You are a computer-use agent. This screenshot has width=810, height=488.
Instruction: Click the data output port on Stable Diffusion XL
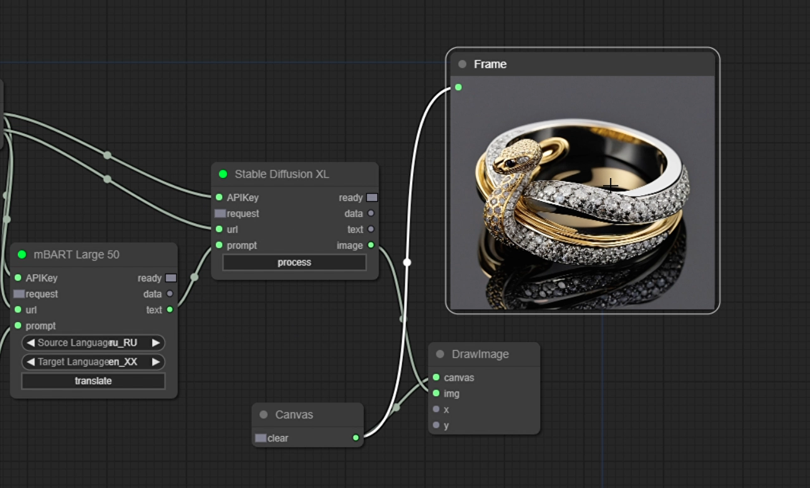pos(370,213)
